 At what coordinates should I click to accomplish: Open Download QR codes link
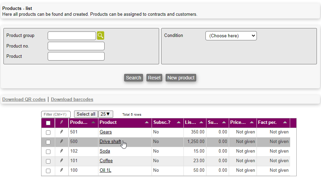coord(24,100)
